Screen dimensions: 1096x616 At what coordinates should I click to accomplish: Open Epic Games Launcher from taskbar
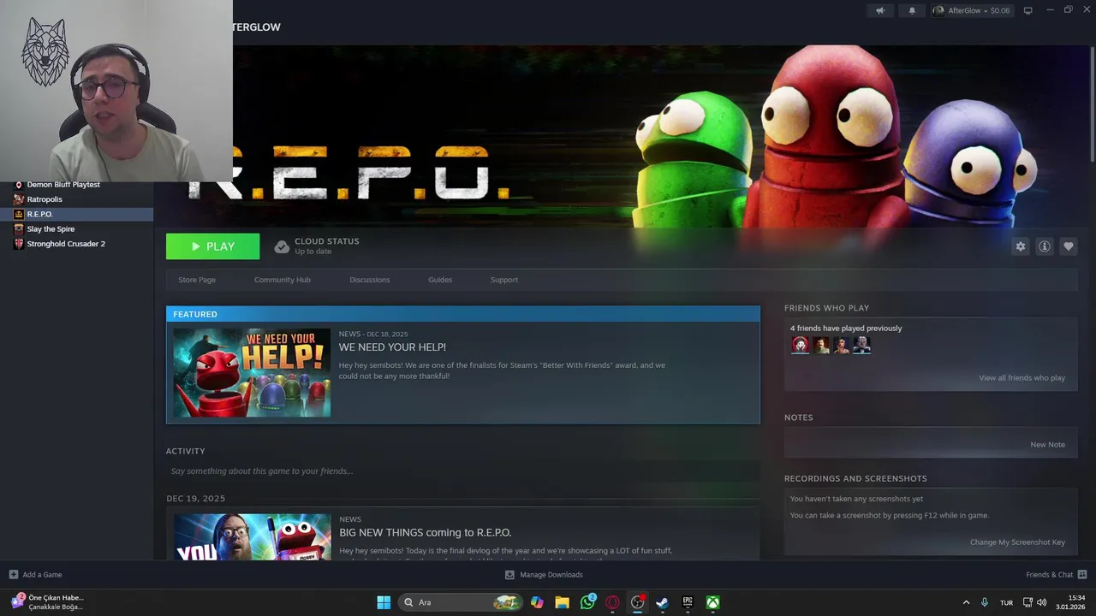[x=688, y=602]
